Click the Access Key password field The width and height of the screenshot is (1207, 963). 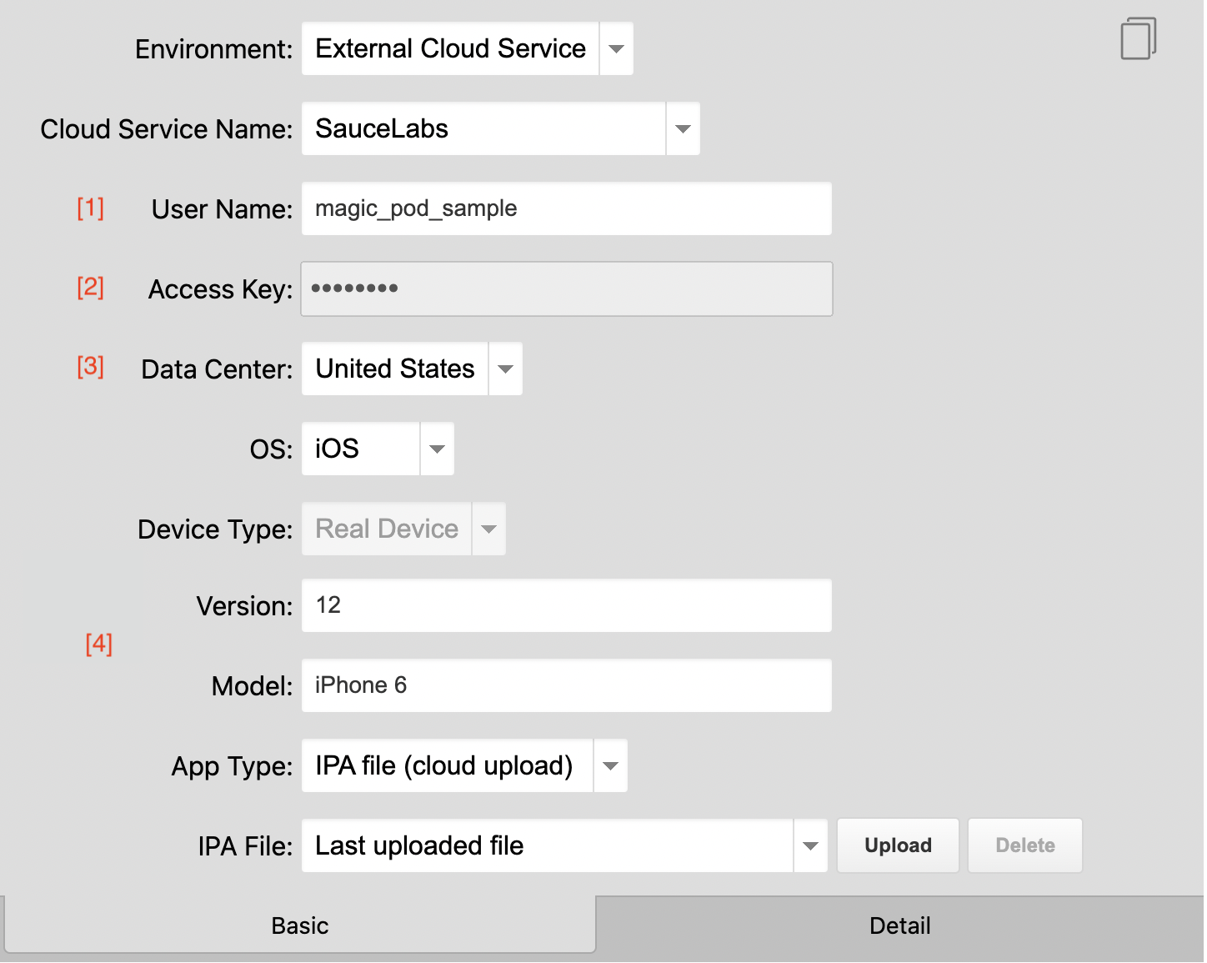(x=567, y=288)
